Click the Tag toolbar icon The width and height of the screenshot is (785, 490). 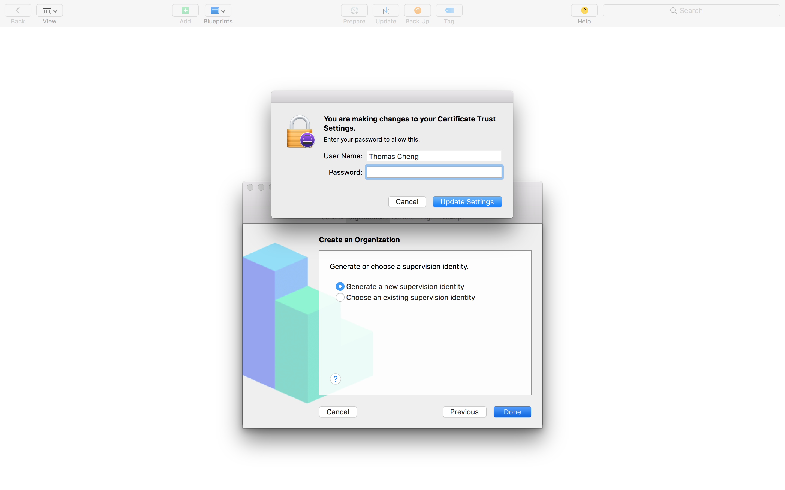(449, 10)
